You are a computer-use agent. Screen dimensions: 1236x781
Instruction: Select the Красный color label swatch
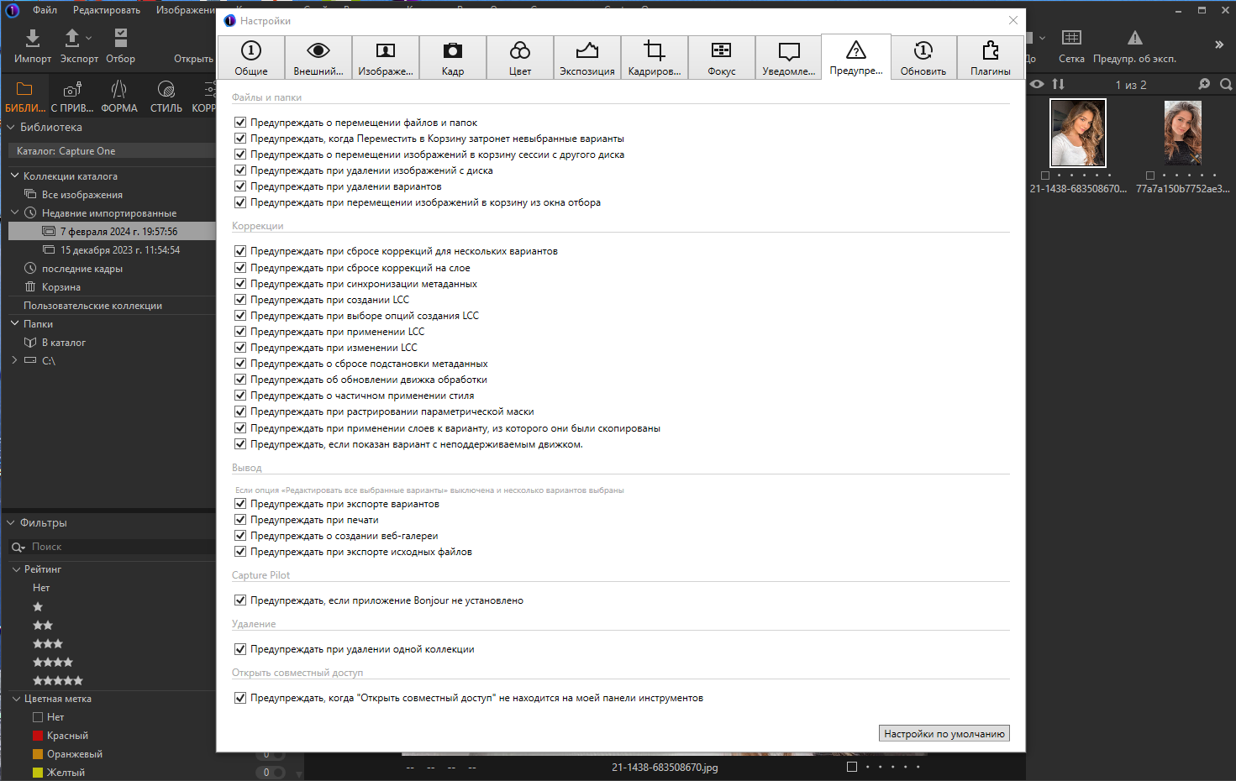tap(36, 735)
